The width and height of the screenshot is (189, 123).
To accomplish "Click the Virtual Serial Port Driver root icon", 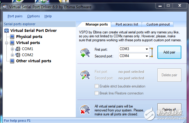I will tap(6, 31).
